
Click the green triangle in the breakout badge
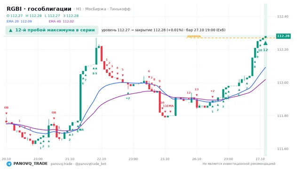tap(11, 30)
